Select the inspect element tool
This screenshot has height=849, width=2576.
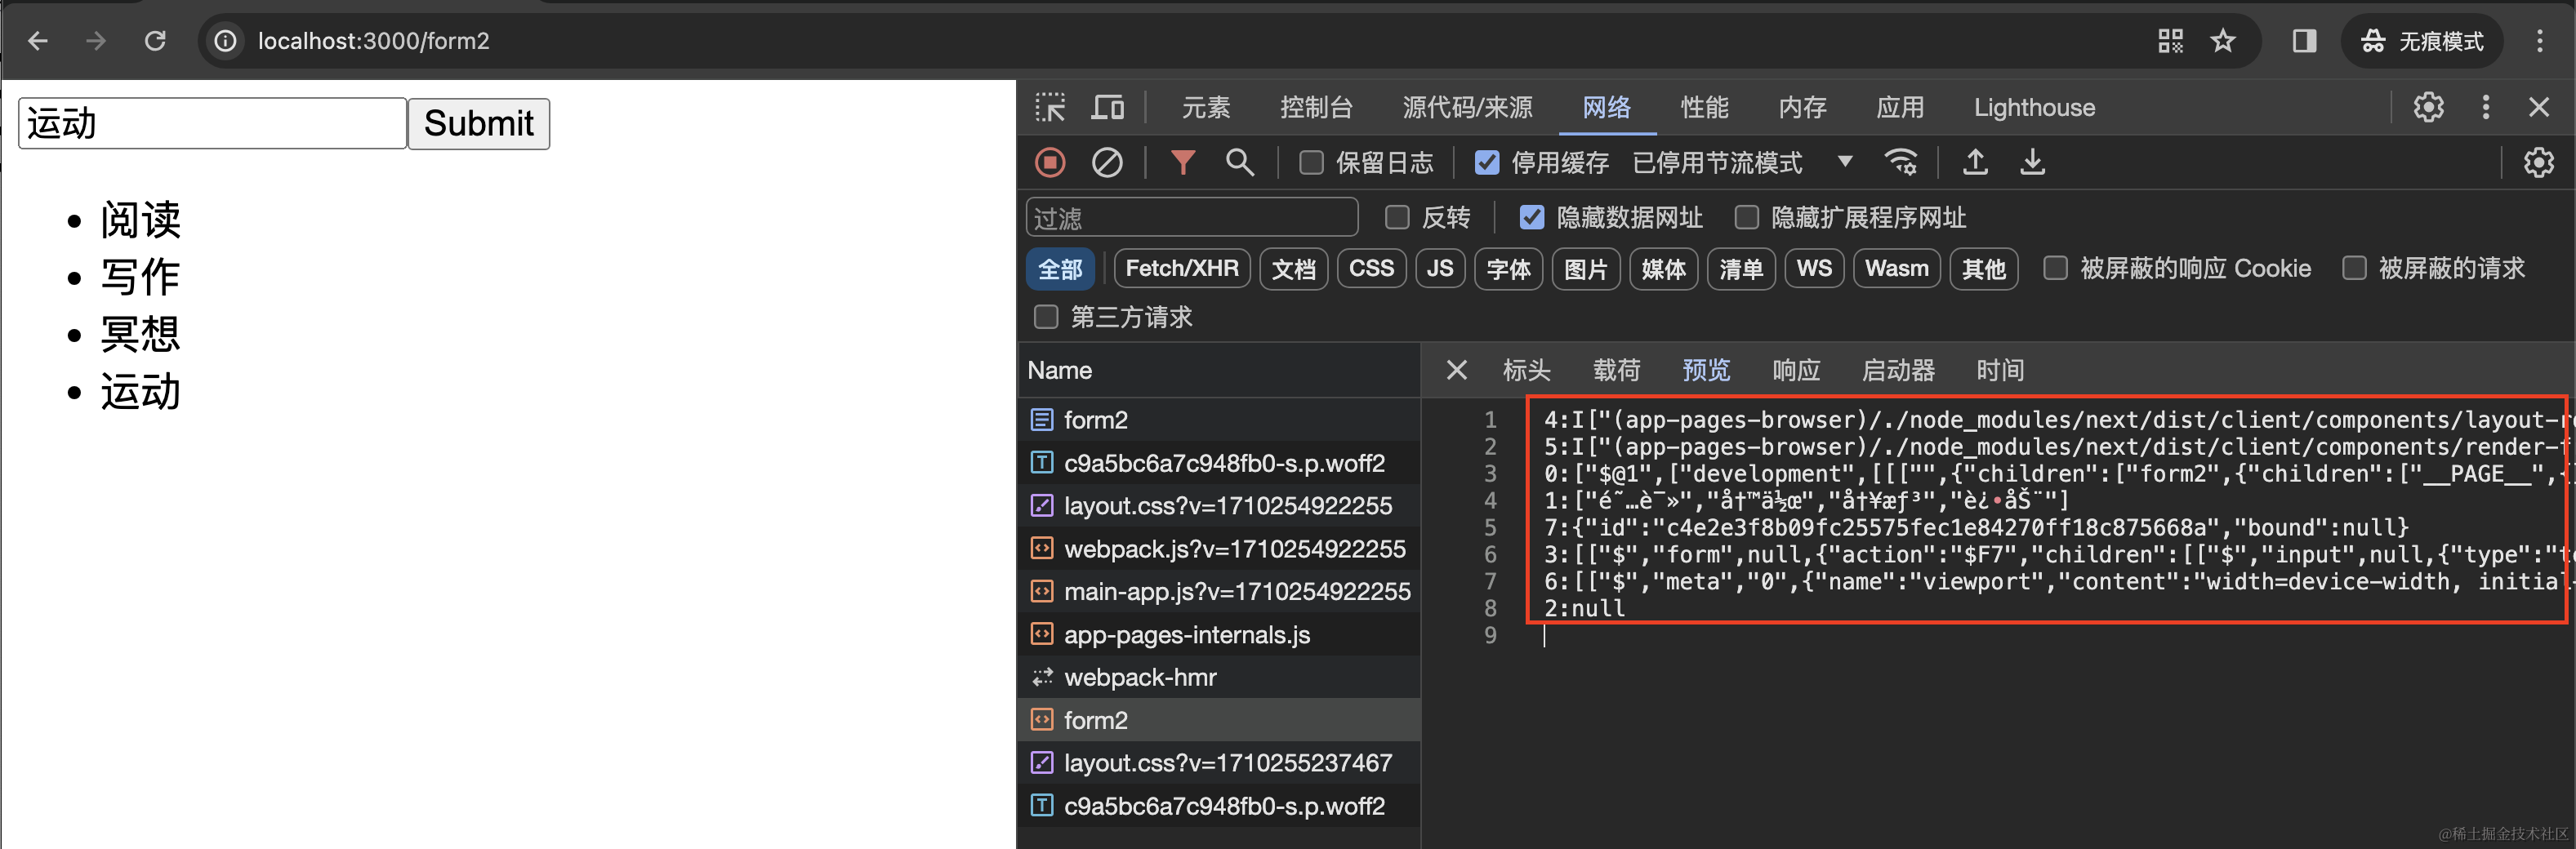1049,107
